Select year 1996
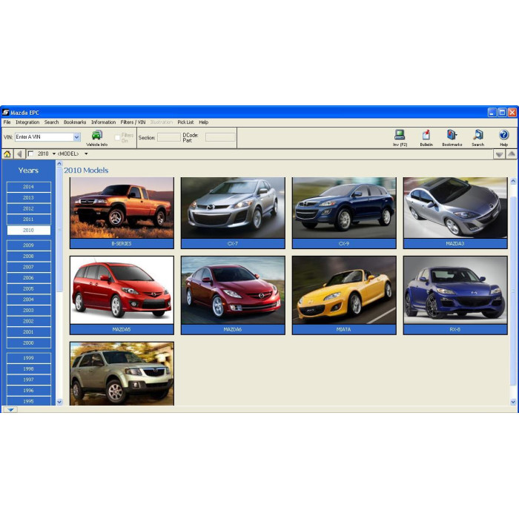The height and width of the screenshot is (519, 519). coord(28,391)
